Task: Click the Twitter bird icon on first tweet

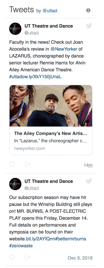Action: 89,26
